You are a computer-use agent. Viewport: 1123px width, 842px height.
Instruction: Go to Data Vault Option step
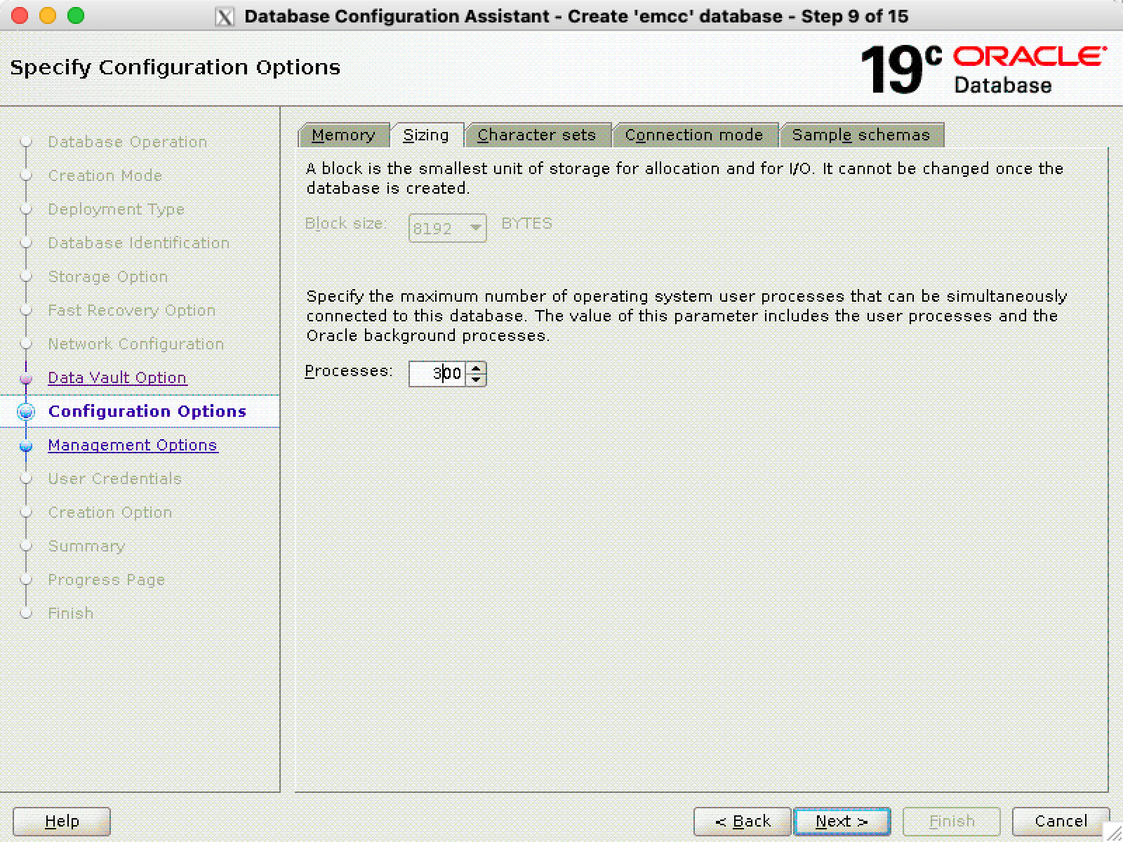[x=117, y=377]
